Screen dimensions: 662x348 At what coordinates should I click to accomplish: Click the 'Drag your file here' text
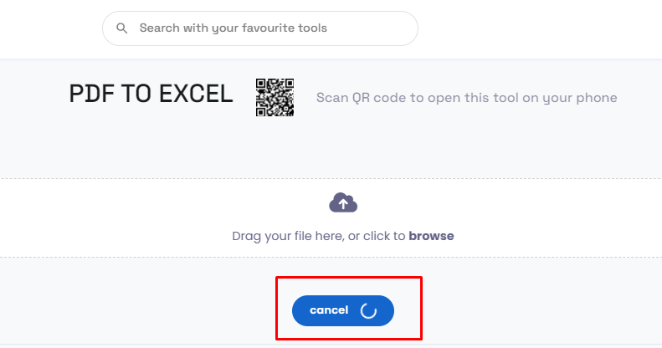(x=287, y=236)
